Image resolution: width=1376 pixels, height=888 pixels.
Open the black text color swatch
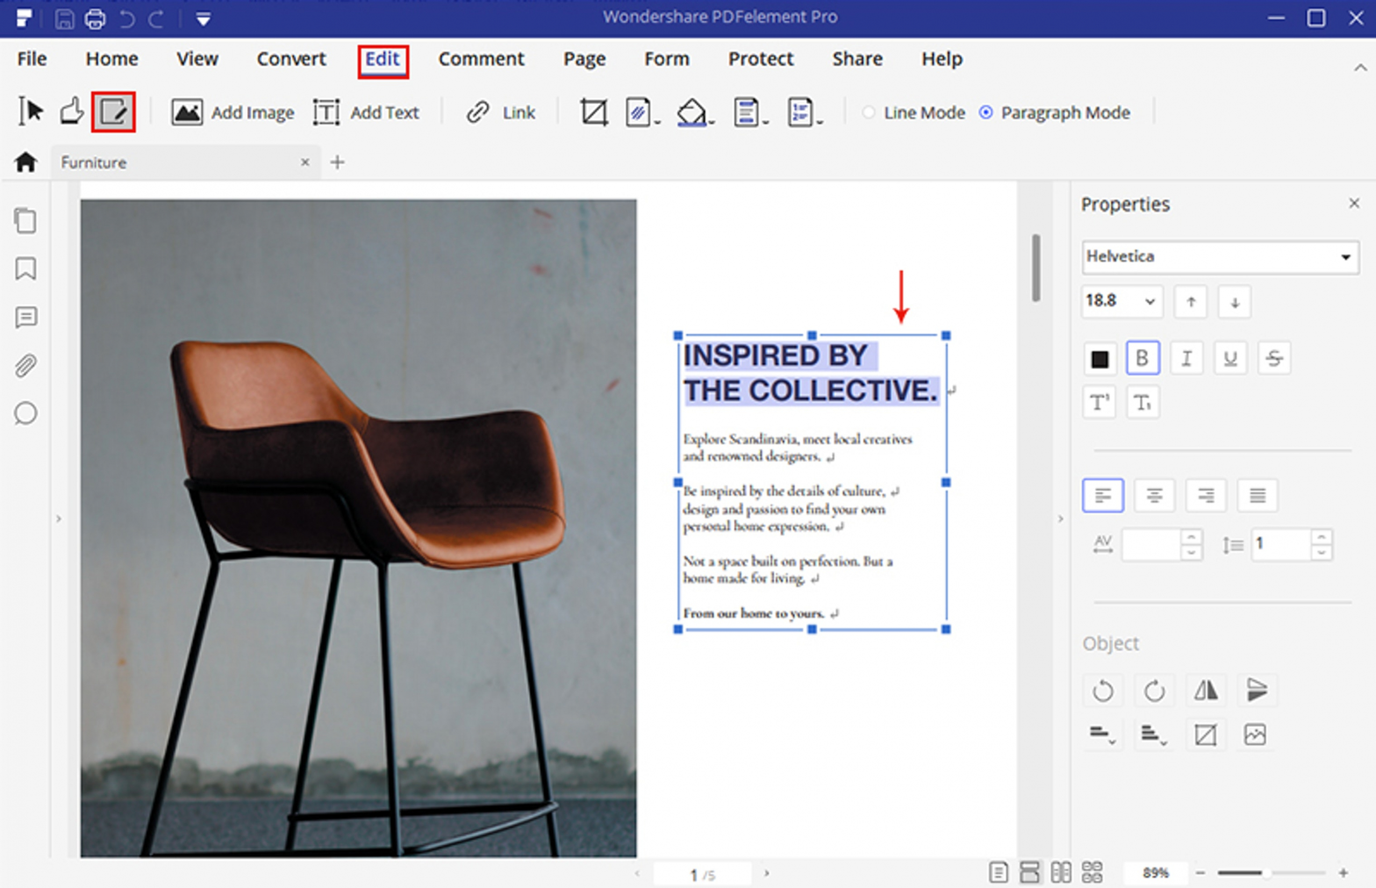coord(1099,359)
